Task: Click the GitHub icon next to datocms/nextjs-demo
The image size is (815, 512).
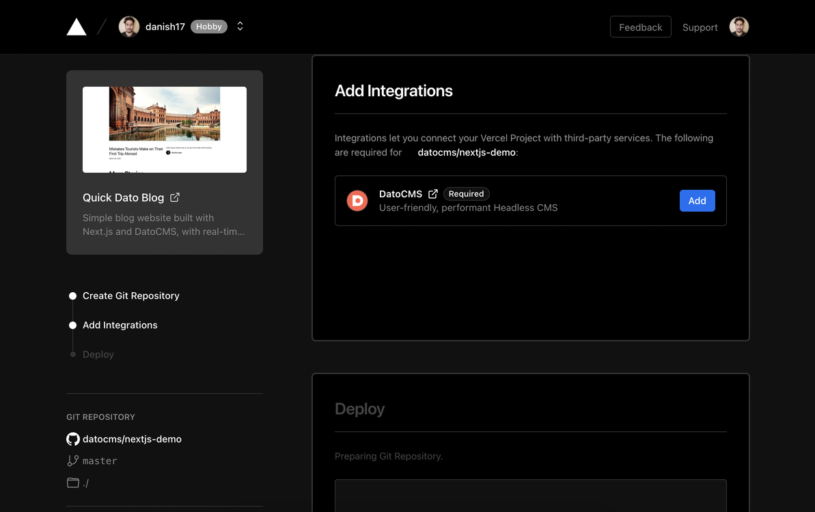Action: tap(73, 439)
